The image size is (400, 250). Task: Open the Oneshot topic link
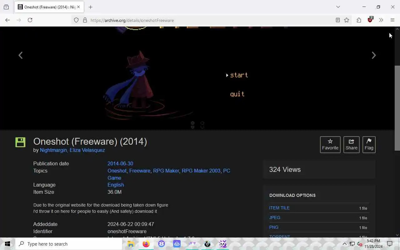[x=117, y=171]
